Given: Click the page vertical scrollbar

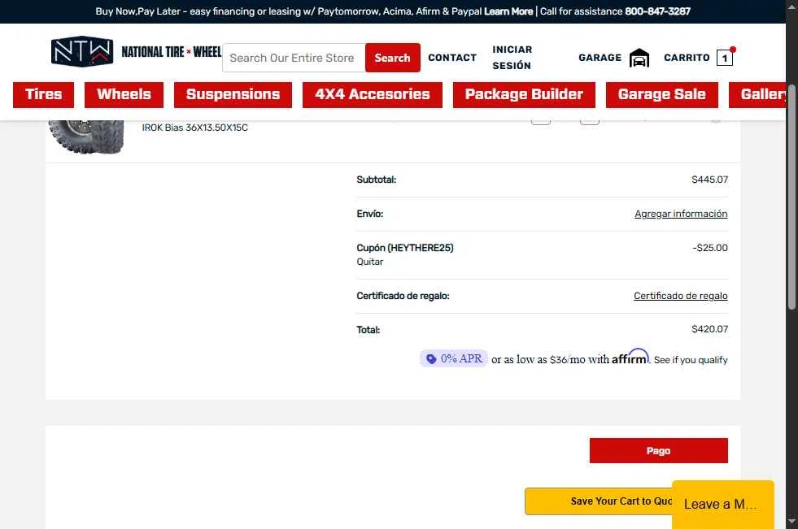Looking at the screenshot, I should pyautogui.click(x=791, y=197).
